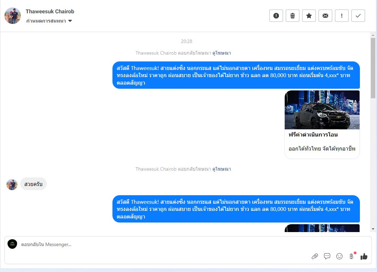Open second ดูโฆษณา link above สวยครับ
The width and height of the screenshot is (377, 272).
click(221, 169)
